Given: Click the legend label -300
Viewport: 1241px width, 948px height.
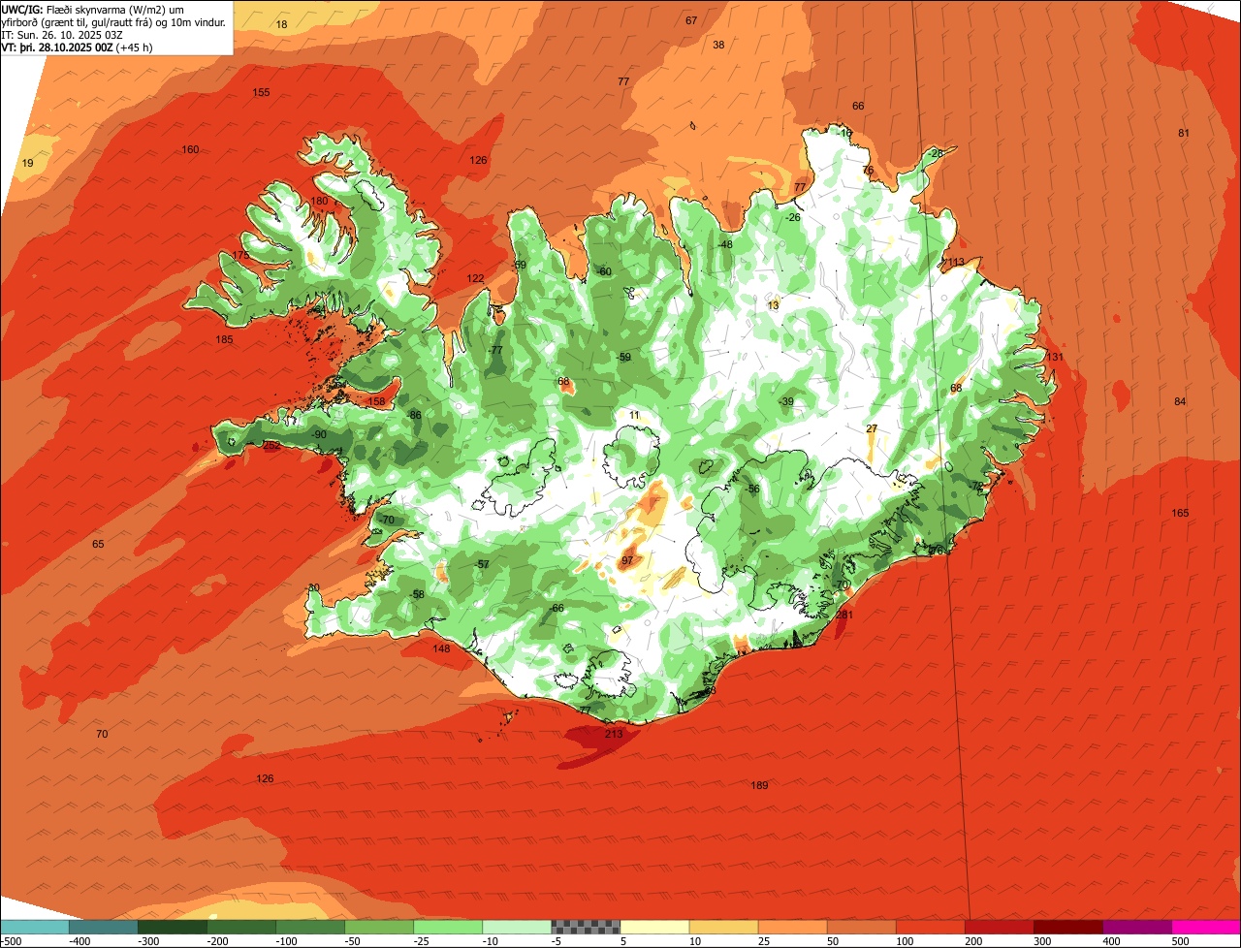Looking at the screenshot, I should (x=148, y=941).
